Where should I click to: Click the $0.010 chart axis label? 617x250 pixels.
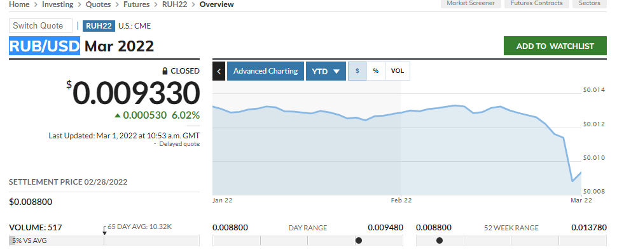pyautogui.click(x=594, y=158)
